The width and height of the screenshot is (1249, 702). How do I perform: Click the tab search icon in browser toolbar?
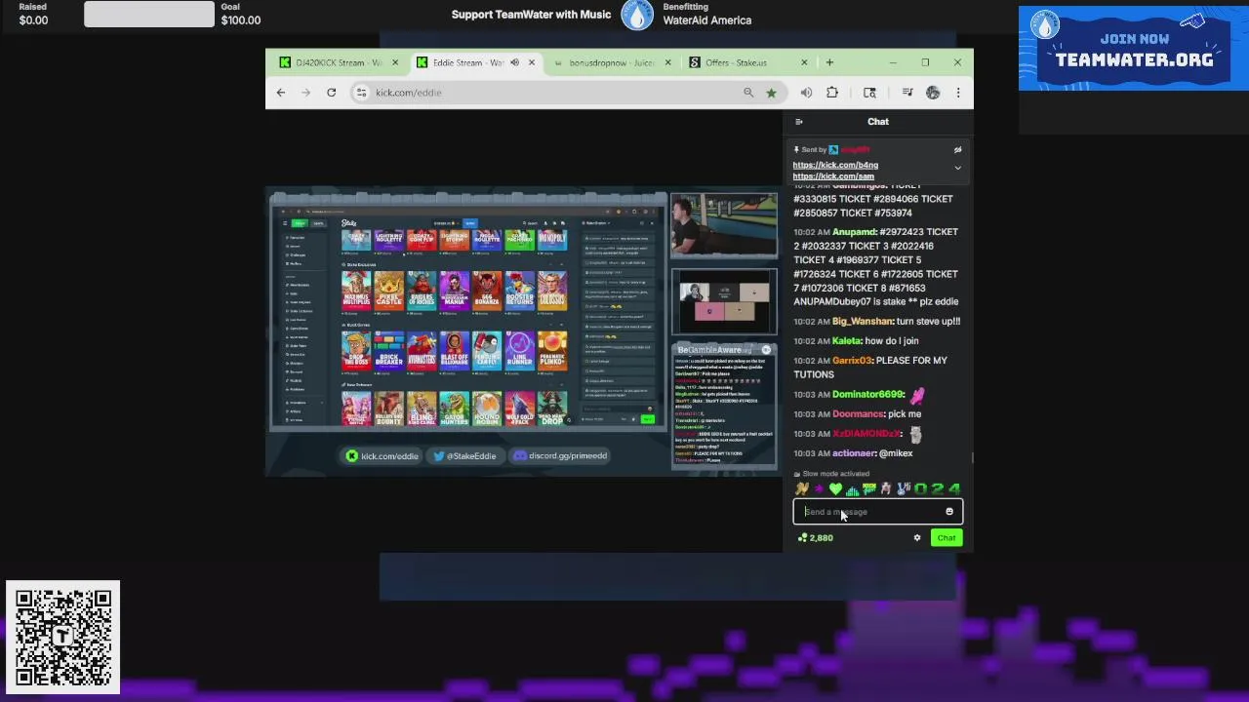pos(869,93)
